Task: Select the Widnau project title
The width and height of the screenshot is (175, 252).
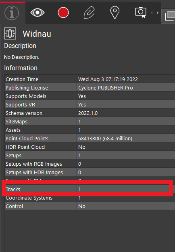Action: pos(37,34)
